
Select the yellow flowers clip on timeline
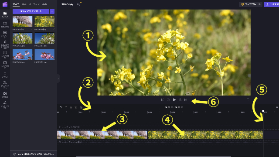coord(205,135)
